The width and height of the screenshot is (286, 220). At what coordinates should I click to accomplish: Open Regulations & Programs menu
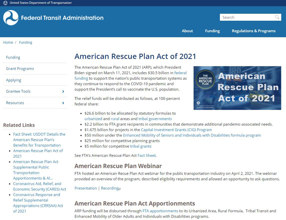pyautogui.click(x=254, y=31)
